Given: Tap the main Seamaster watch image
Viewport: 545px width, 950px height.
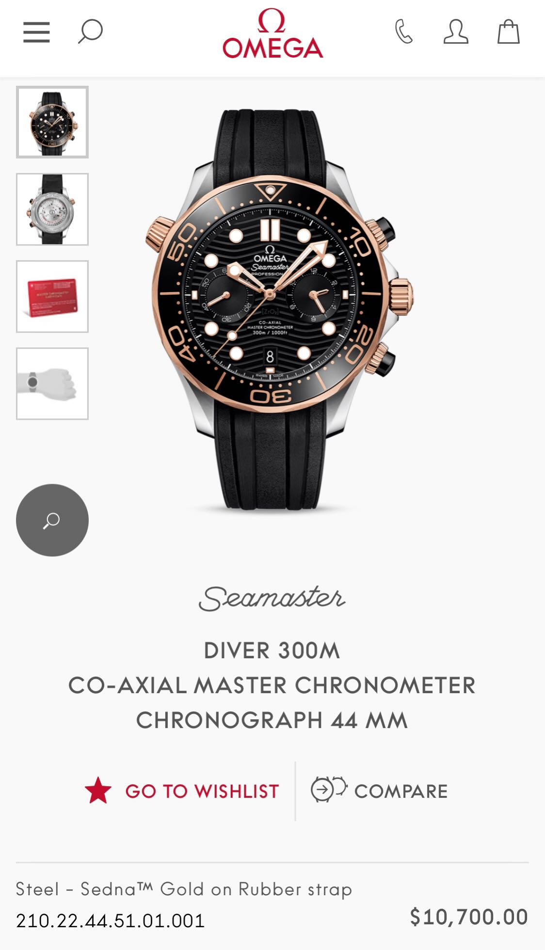Looking at the screenshot, I should tap(279, 310).
